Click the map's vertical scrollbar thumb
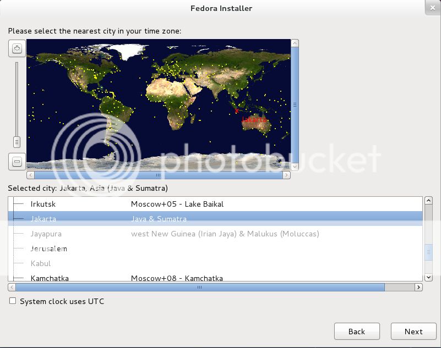Screen dimensions: 441x348 [x=295, y=105]
